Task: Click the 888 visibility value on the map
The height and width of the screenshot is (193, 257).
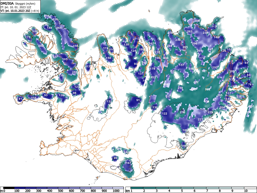Action: click(193, 89)
